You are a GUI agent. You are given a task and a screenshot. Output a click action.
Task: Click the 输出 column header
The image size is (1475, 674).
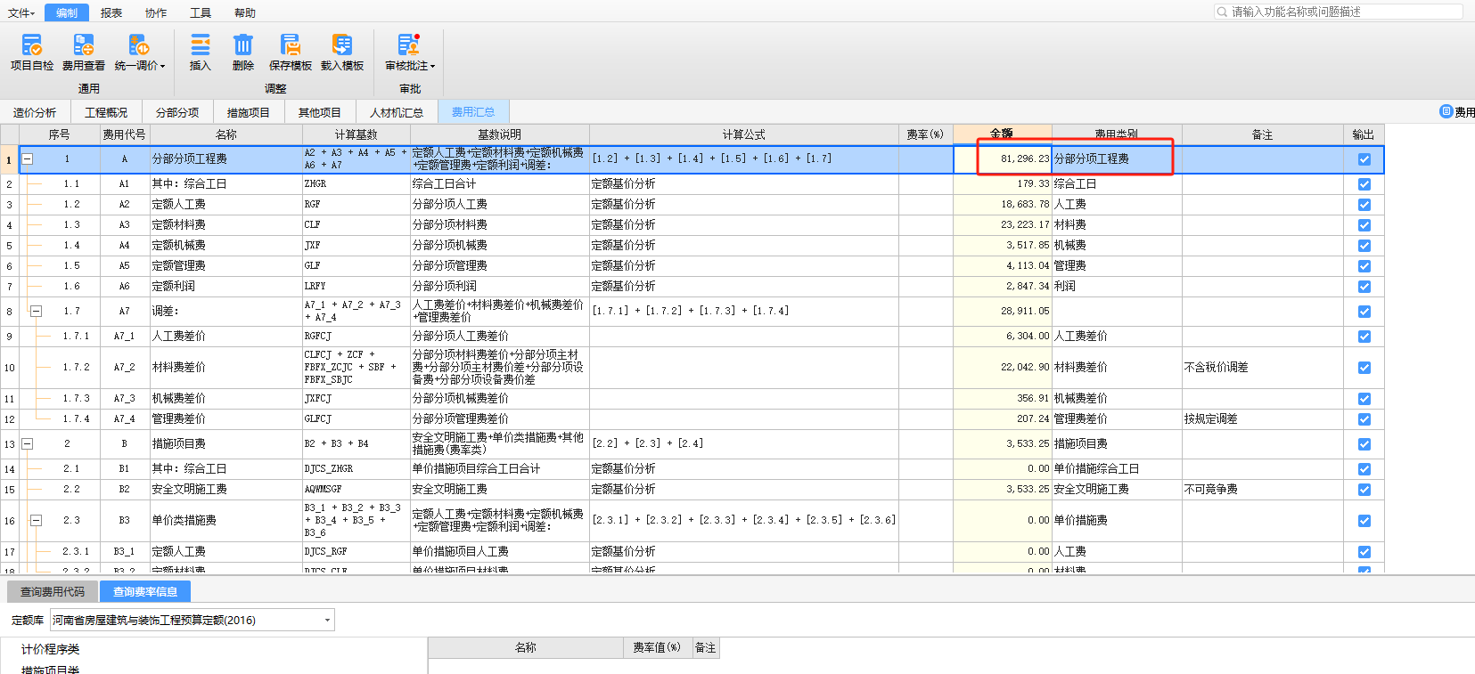point(1364,134)
